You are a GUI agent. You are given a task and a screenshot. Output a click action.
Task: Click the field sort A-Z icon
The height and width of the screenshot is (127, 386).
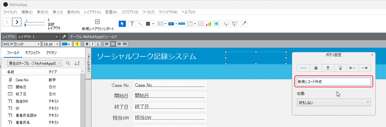77,63
